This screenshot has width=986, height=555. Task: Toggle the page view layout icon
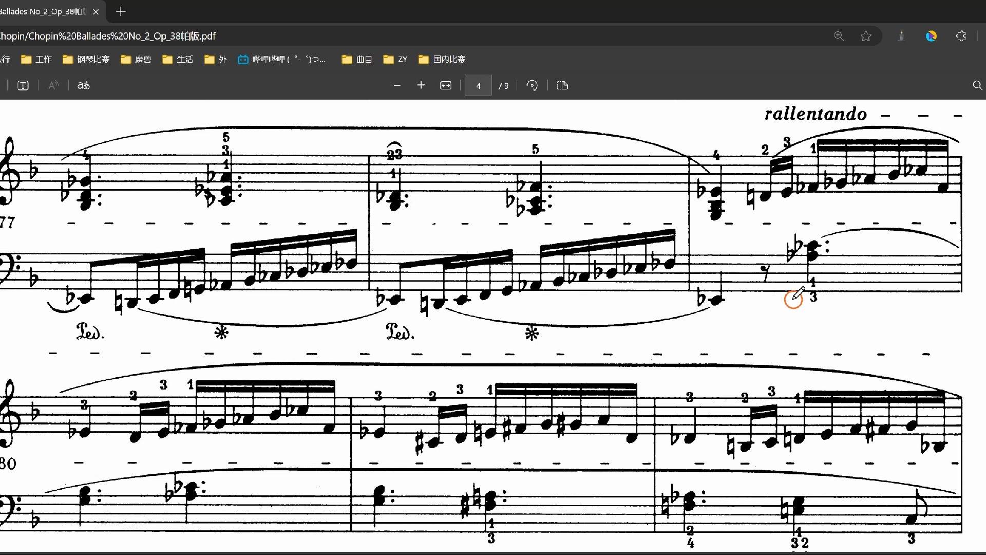(x=562, y=85)
